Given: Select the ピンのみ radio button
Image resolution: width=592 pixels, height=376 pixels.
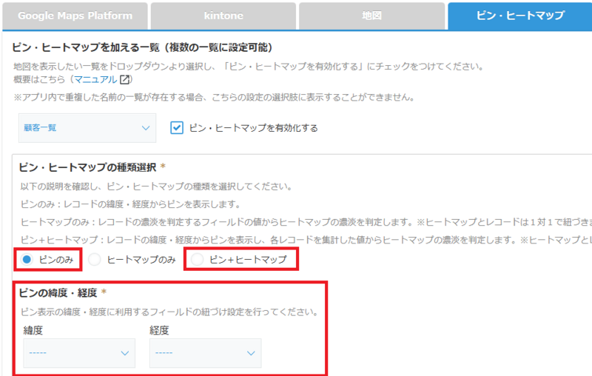Looking at the screenshot, I should [x=27, y=259].
